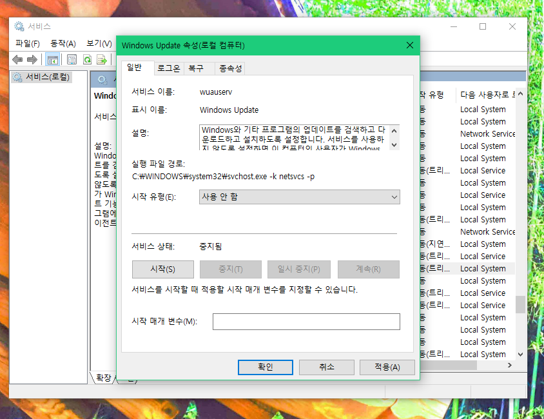This screenshot has width=544, height=419.
Task: Switch to the 확장 view tab at bottom
Action: pyautogui.click(x=103, y=377)
